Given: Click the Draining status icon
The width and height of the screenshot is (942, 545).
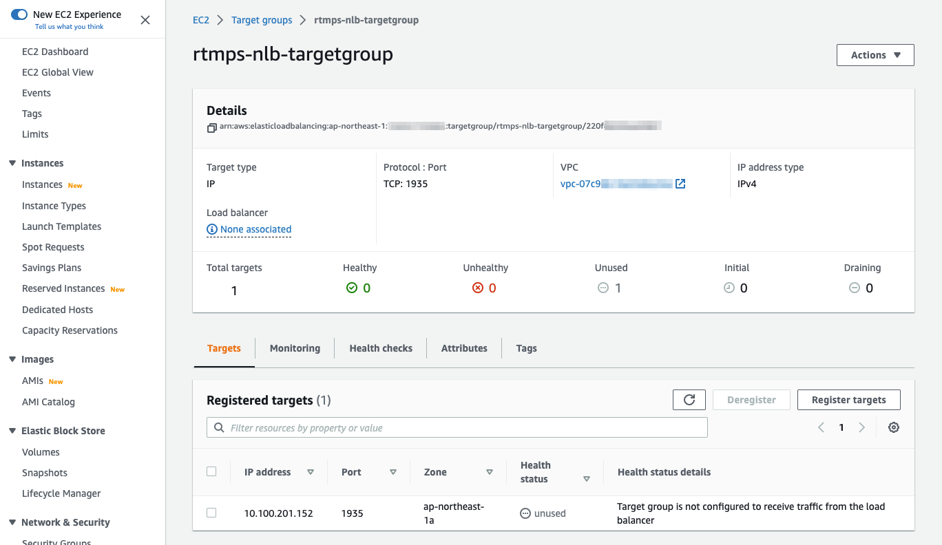Looking at the screenshot, I should pyautogui.click(x=855, y=288).
